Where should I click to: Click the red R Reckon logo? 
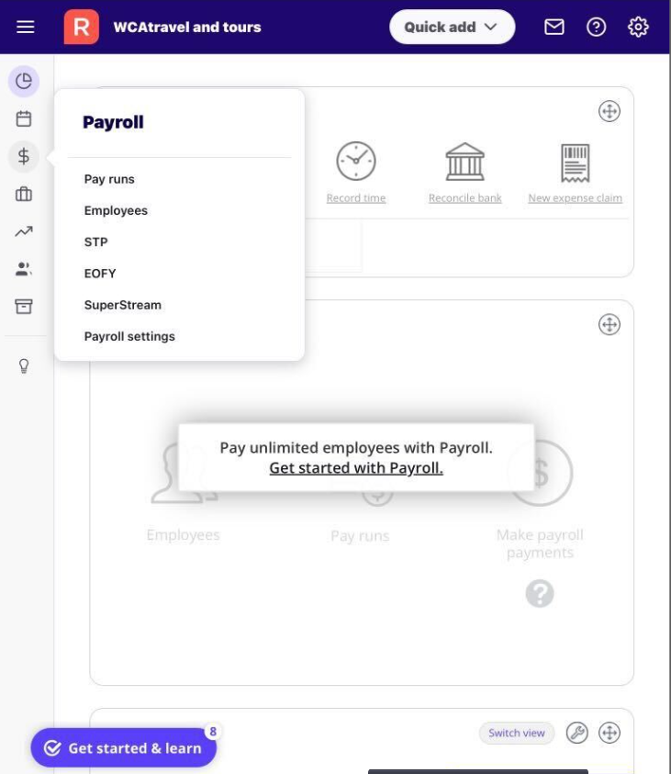click(x=82, y=27)
